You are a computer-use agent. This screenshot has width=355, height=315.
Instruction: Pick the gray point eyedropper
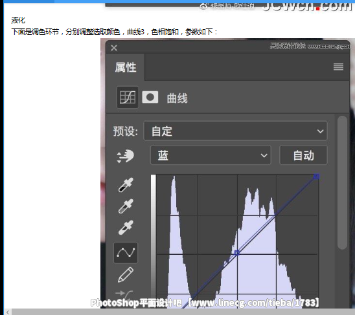click(126, 206)
